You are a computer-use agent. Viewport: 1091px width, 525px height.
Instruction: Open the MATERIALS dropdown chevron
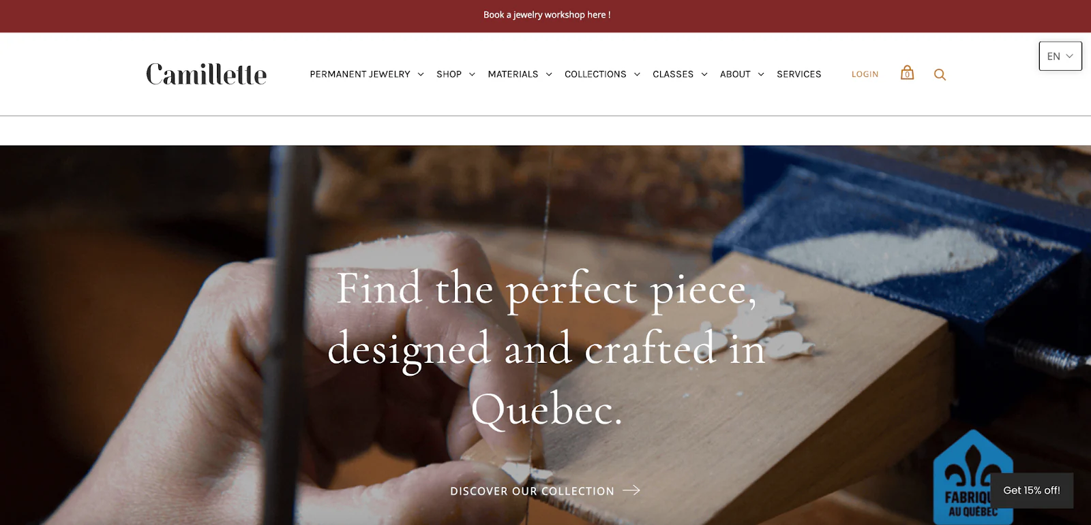coord(550,74)
